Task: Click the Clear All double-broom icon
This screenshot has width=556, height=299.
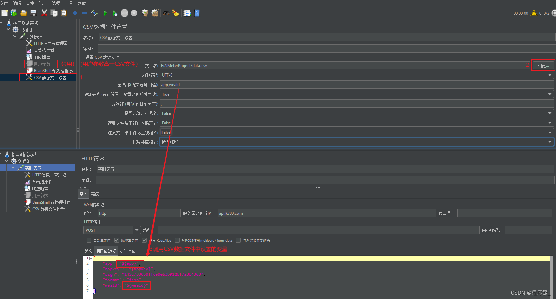Action: (x=155, y=13)
